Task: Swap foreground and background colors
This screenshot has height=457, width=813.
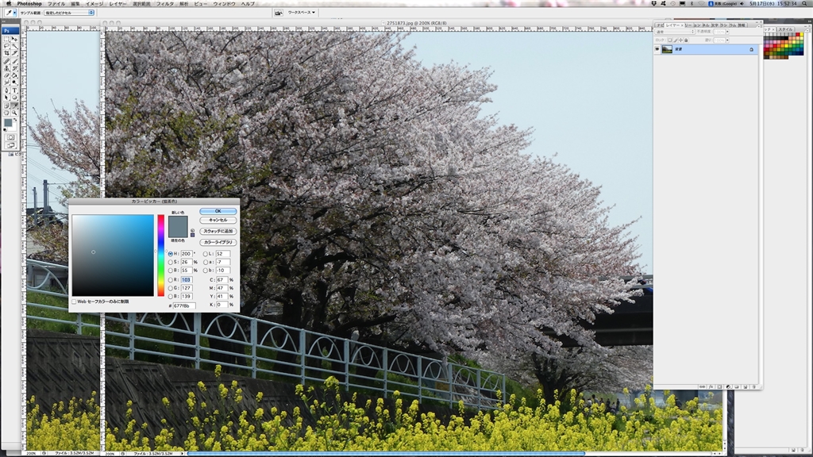Action: 15,120
